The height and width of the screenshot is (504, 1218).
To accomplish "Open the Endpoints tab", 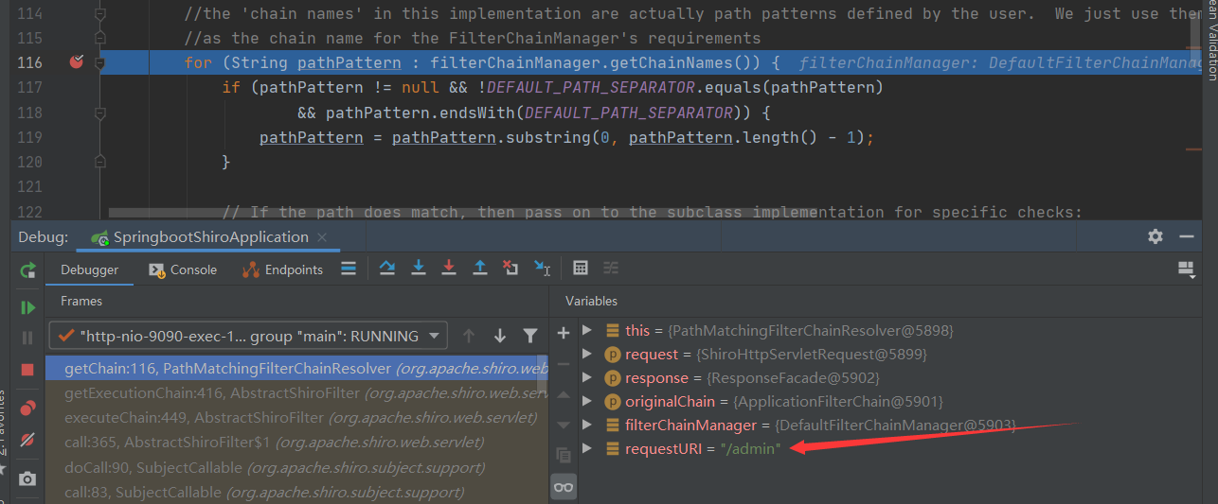I will [282, 269].
